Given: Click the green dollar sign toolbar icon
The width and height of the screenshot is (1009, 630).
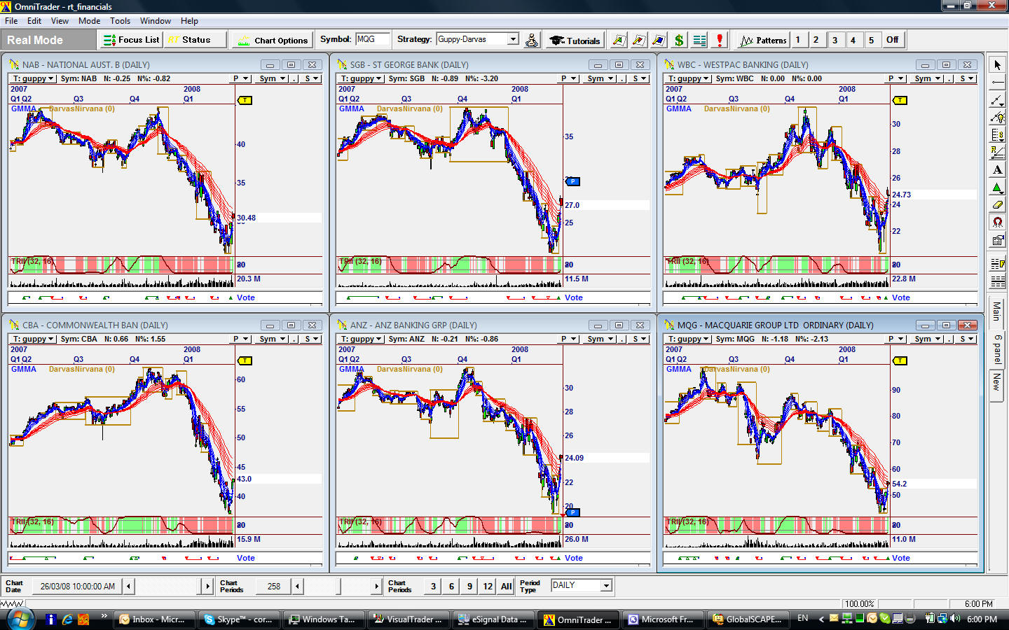Looking at the screenshot, I should tap(678, 40).
